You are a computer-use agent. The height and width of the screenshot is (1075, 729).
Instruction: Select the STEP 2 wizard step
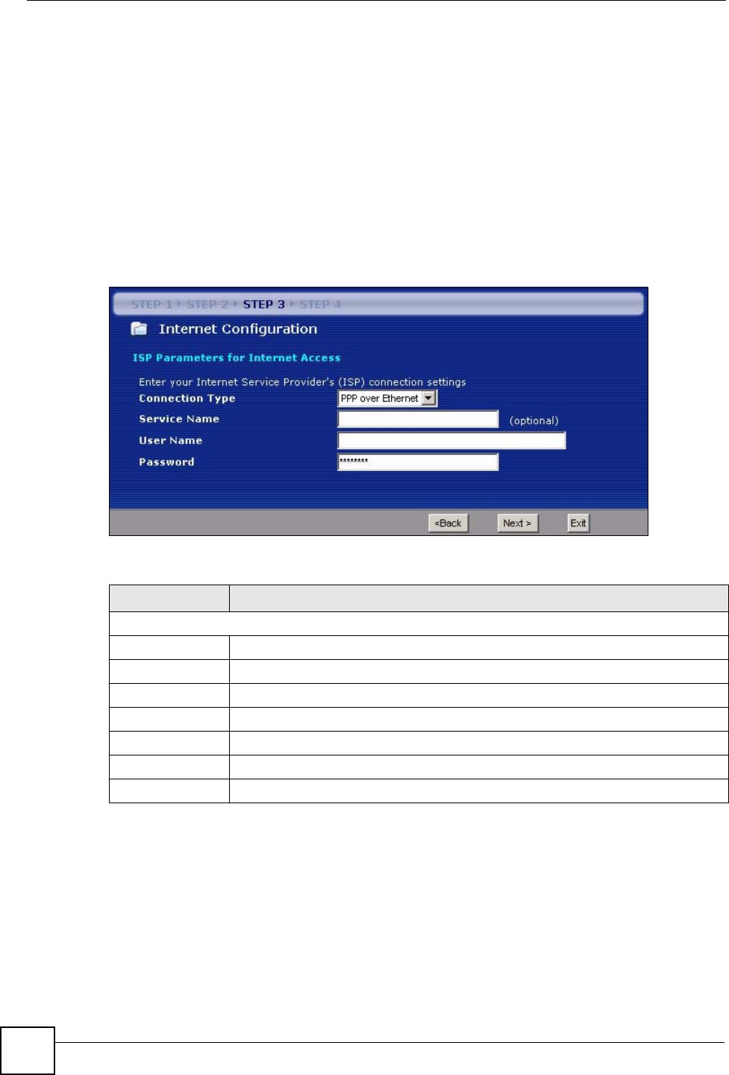tap(207, 305)
